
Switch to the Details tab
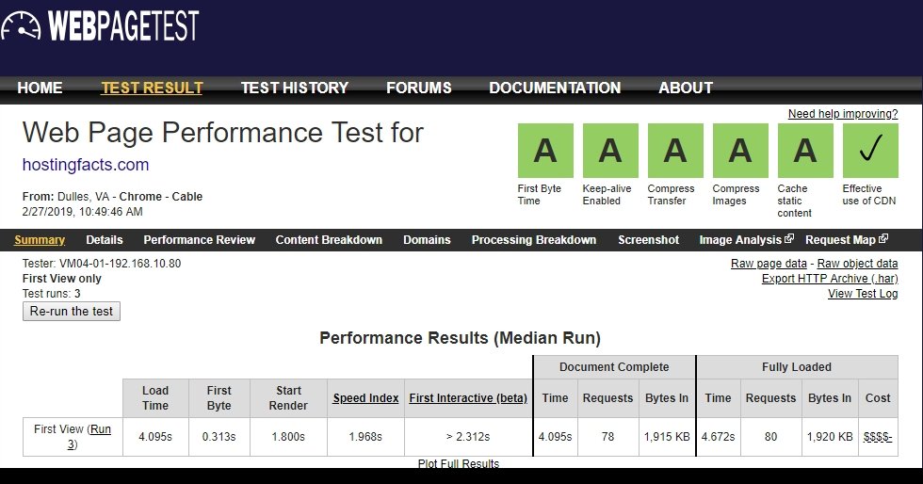pos(105,239)
